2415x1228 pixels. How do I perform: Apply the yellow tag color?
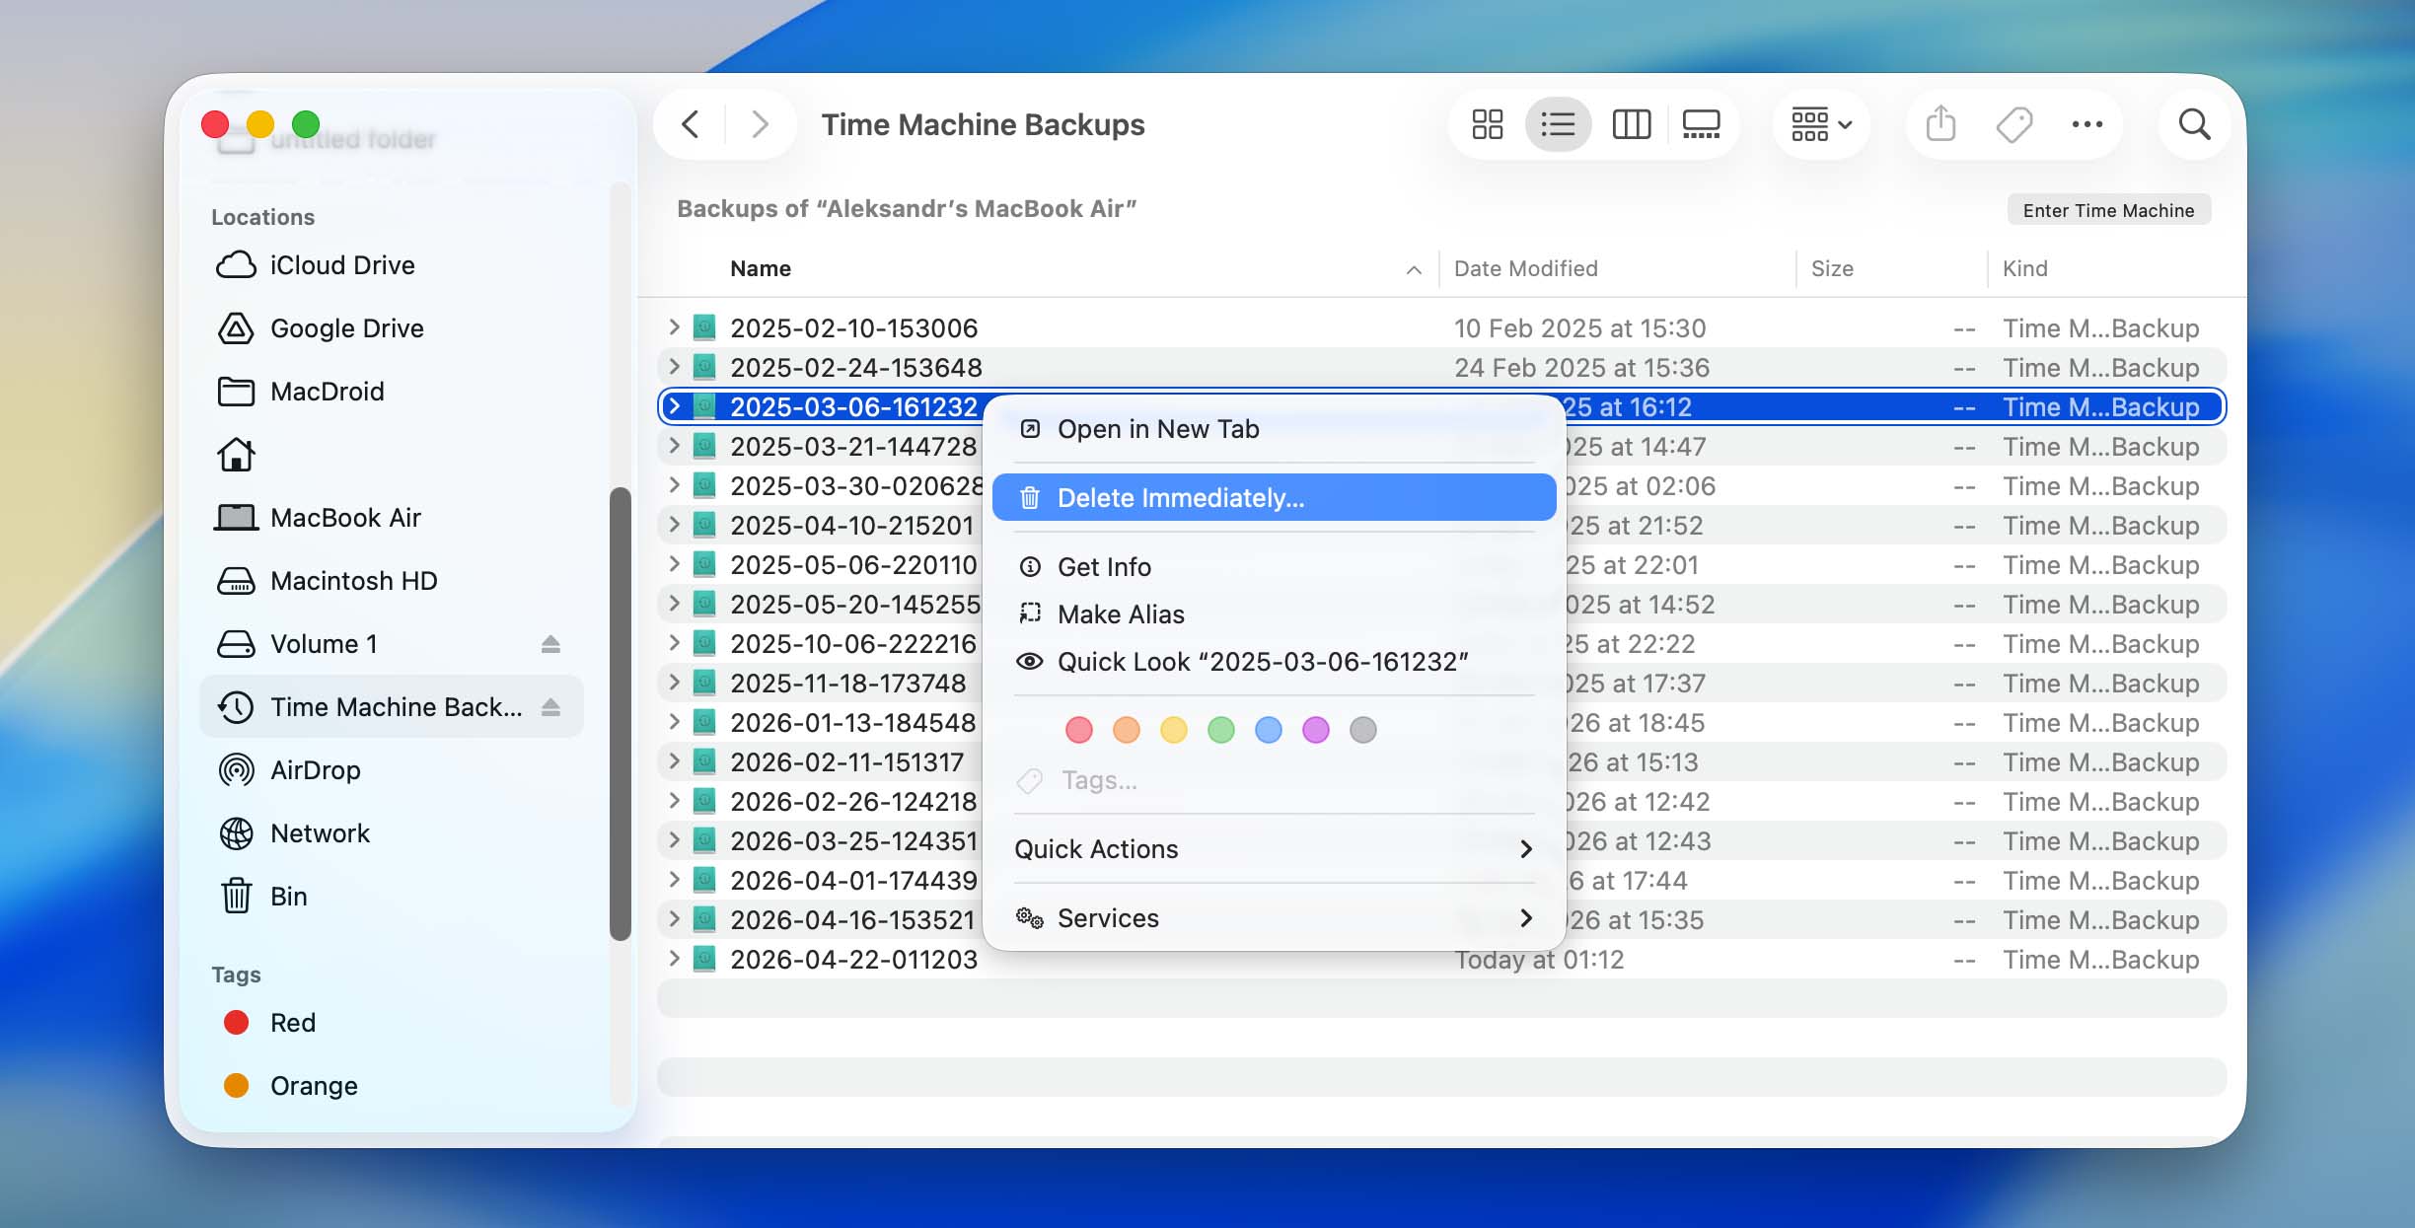[x=1173, y=730]
